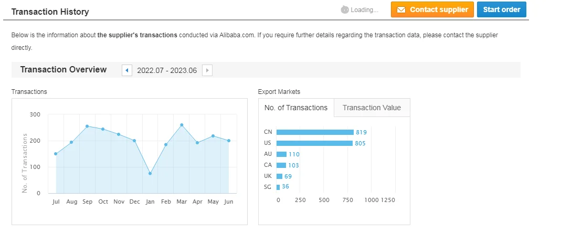Click the Loading spinner icon
561x233 pixels.
[345, 9]
